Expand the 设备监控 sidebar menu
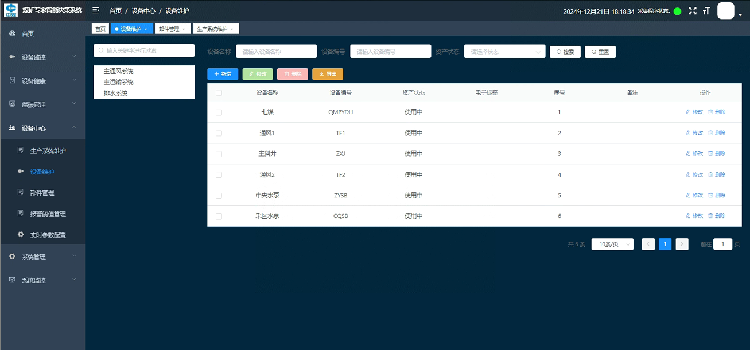750x350 pixels. 42,57
